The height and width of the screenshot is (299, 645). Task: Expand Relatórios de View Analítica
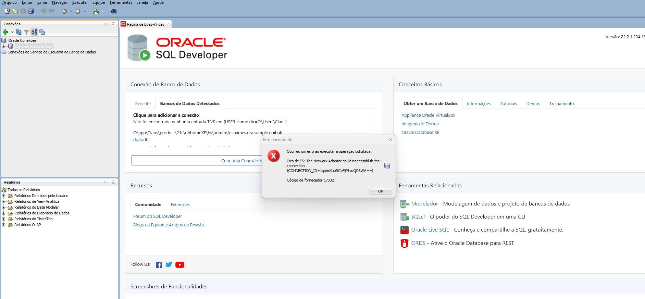[x=3, y=202]
